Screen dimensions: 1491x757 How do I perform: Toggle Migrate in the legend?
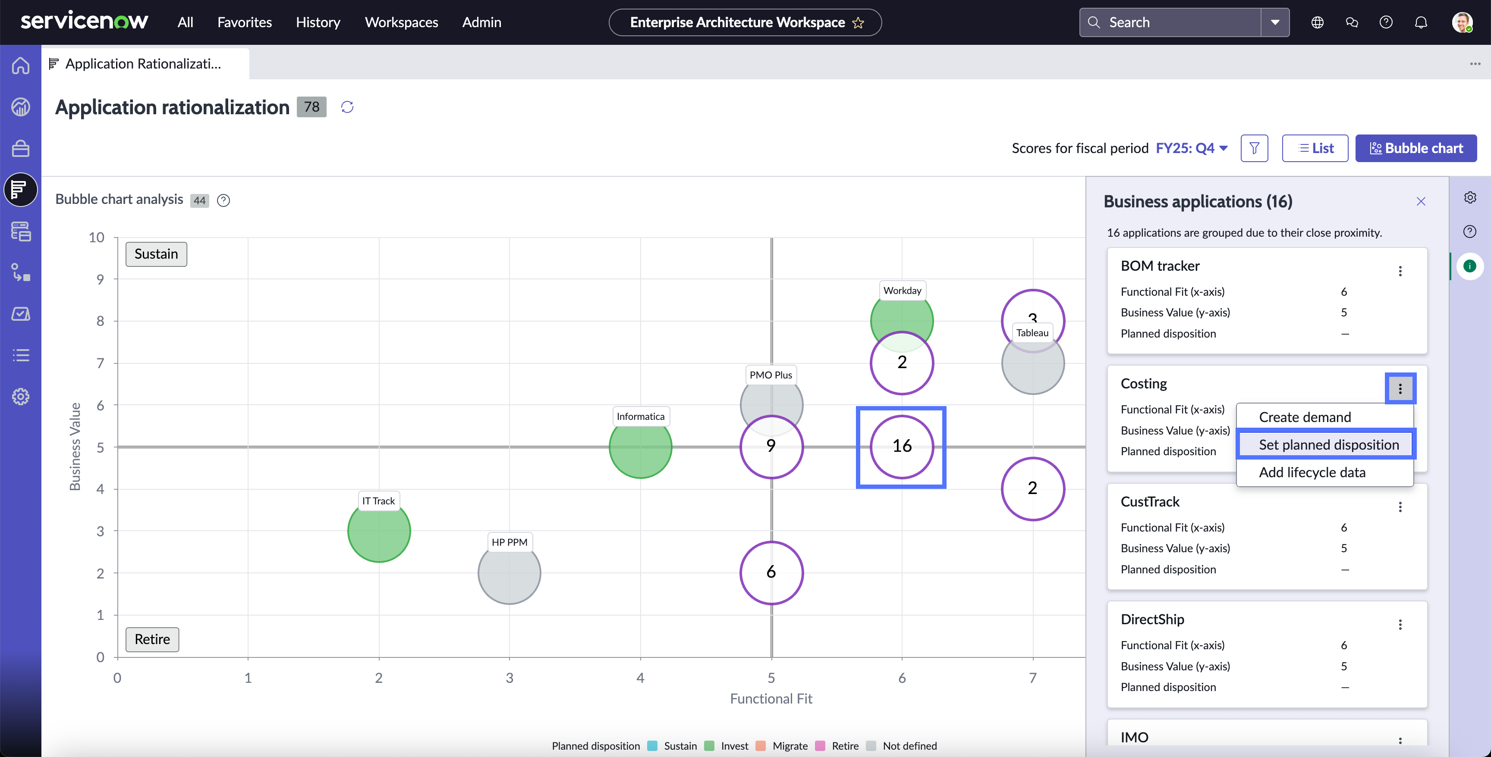[x=781, y=745]
